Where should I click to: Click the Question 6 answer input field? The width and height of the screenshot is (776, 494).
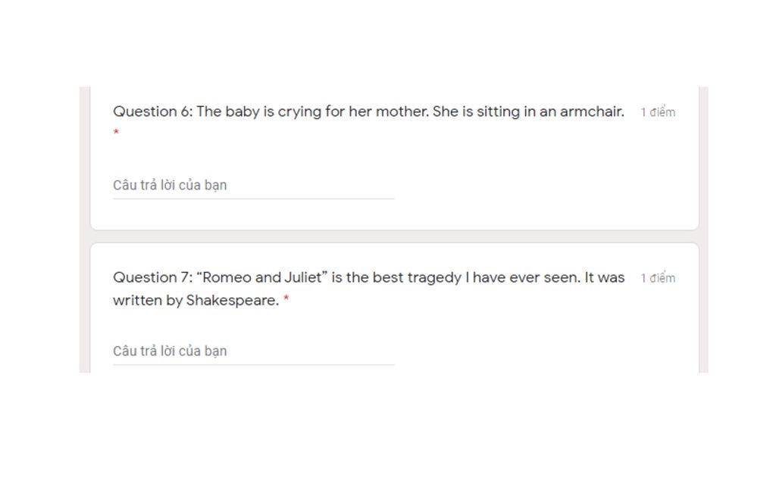pyautogui.click(x=253, y=186)
